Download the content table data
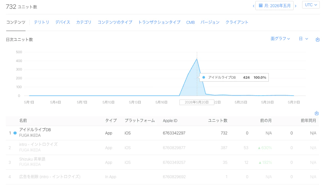 [316, 113]
